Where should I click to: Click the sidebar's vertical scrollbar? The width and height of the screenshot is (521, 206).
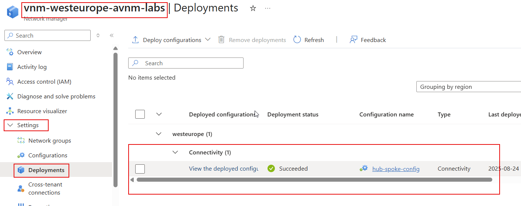coord(115,120)
